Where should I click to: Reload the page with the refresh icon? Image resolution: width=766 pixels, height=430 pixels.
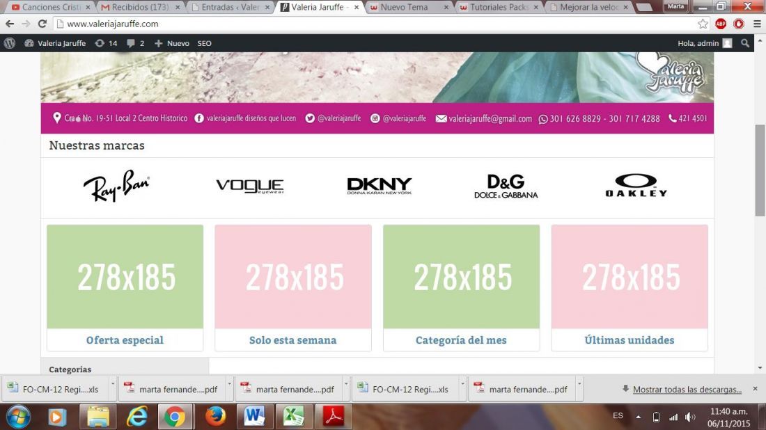click(x=42, y=24)
